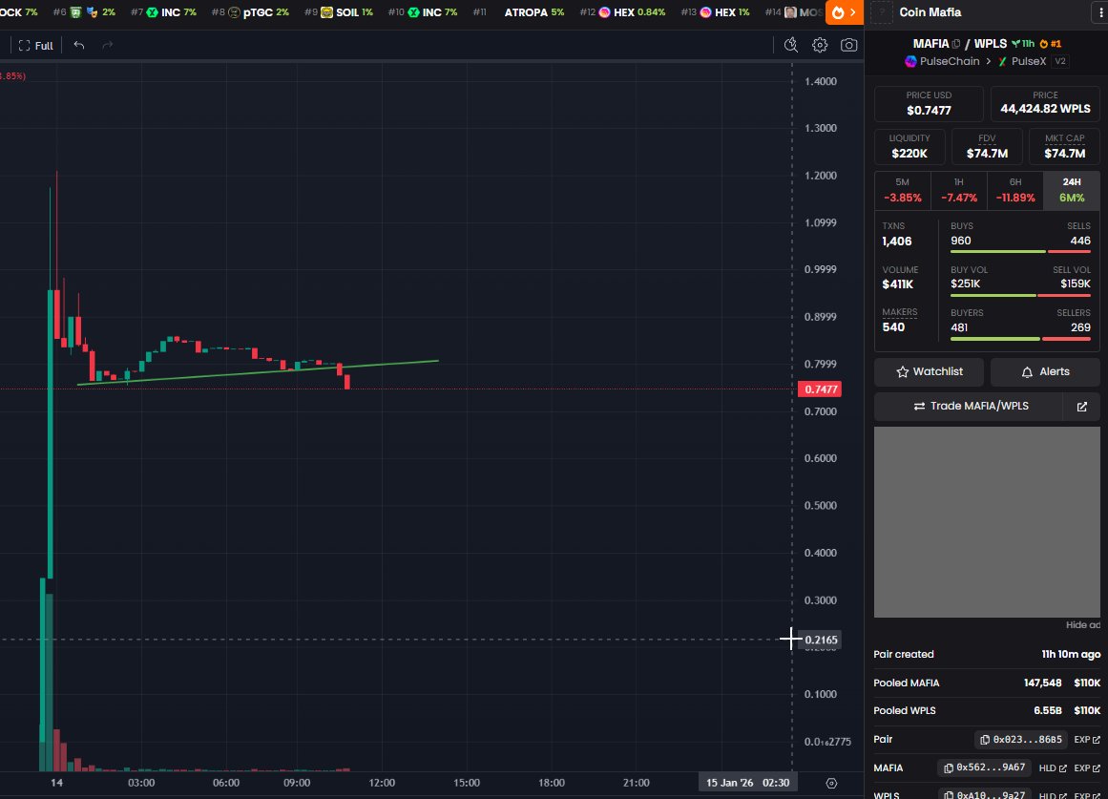Select the 1H timeframe stats tab
Screen dimensions: 1108x799
[x=959, y=190]
